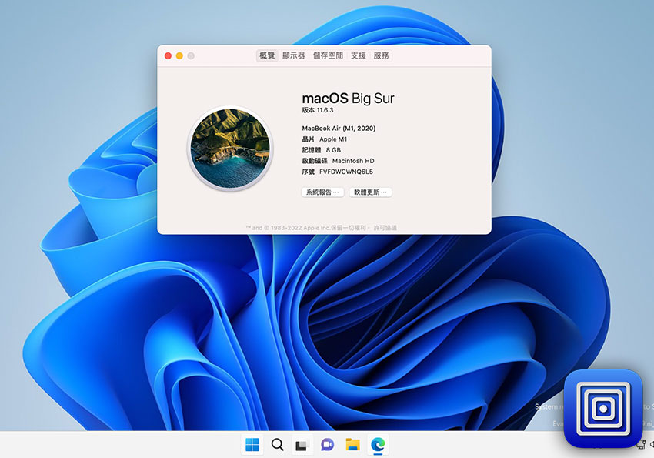Click the "macOS Big Sur" title

click(x=348, y=99)
